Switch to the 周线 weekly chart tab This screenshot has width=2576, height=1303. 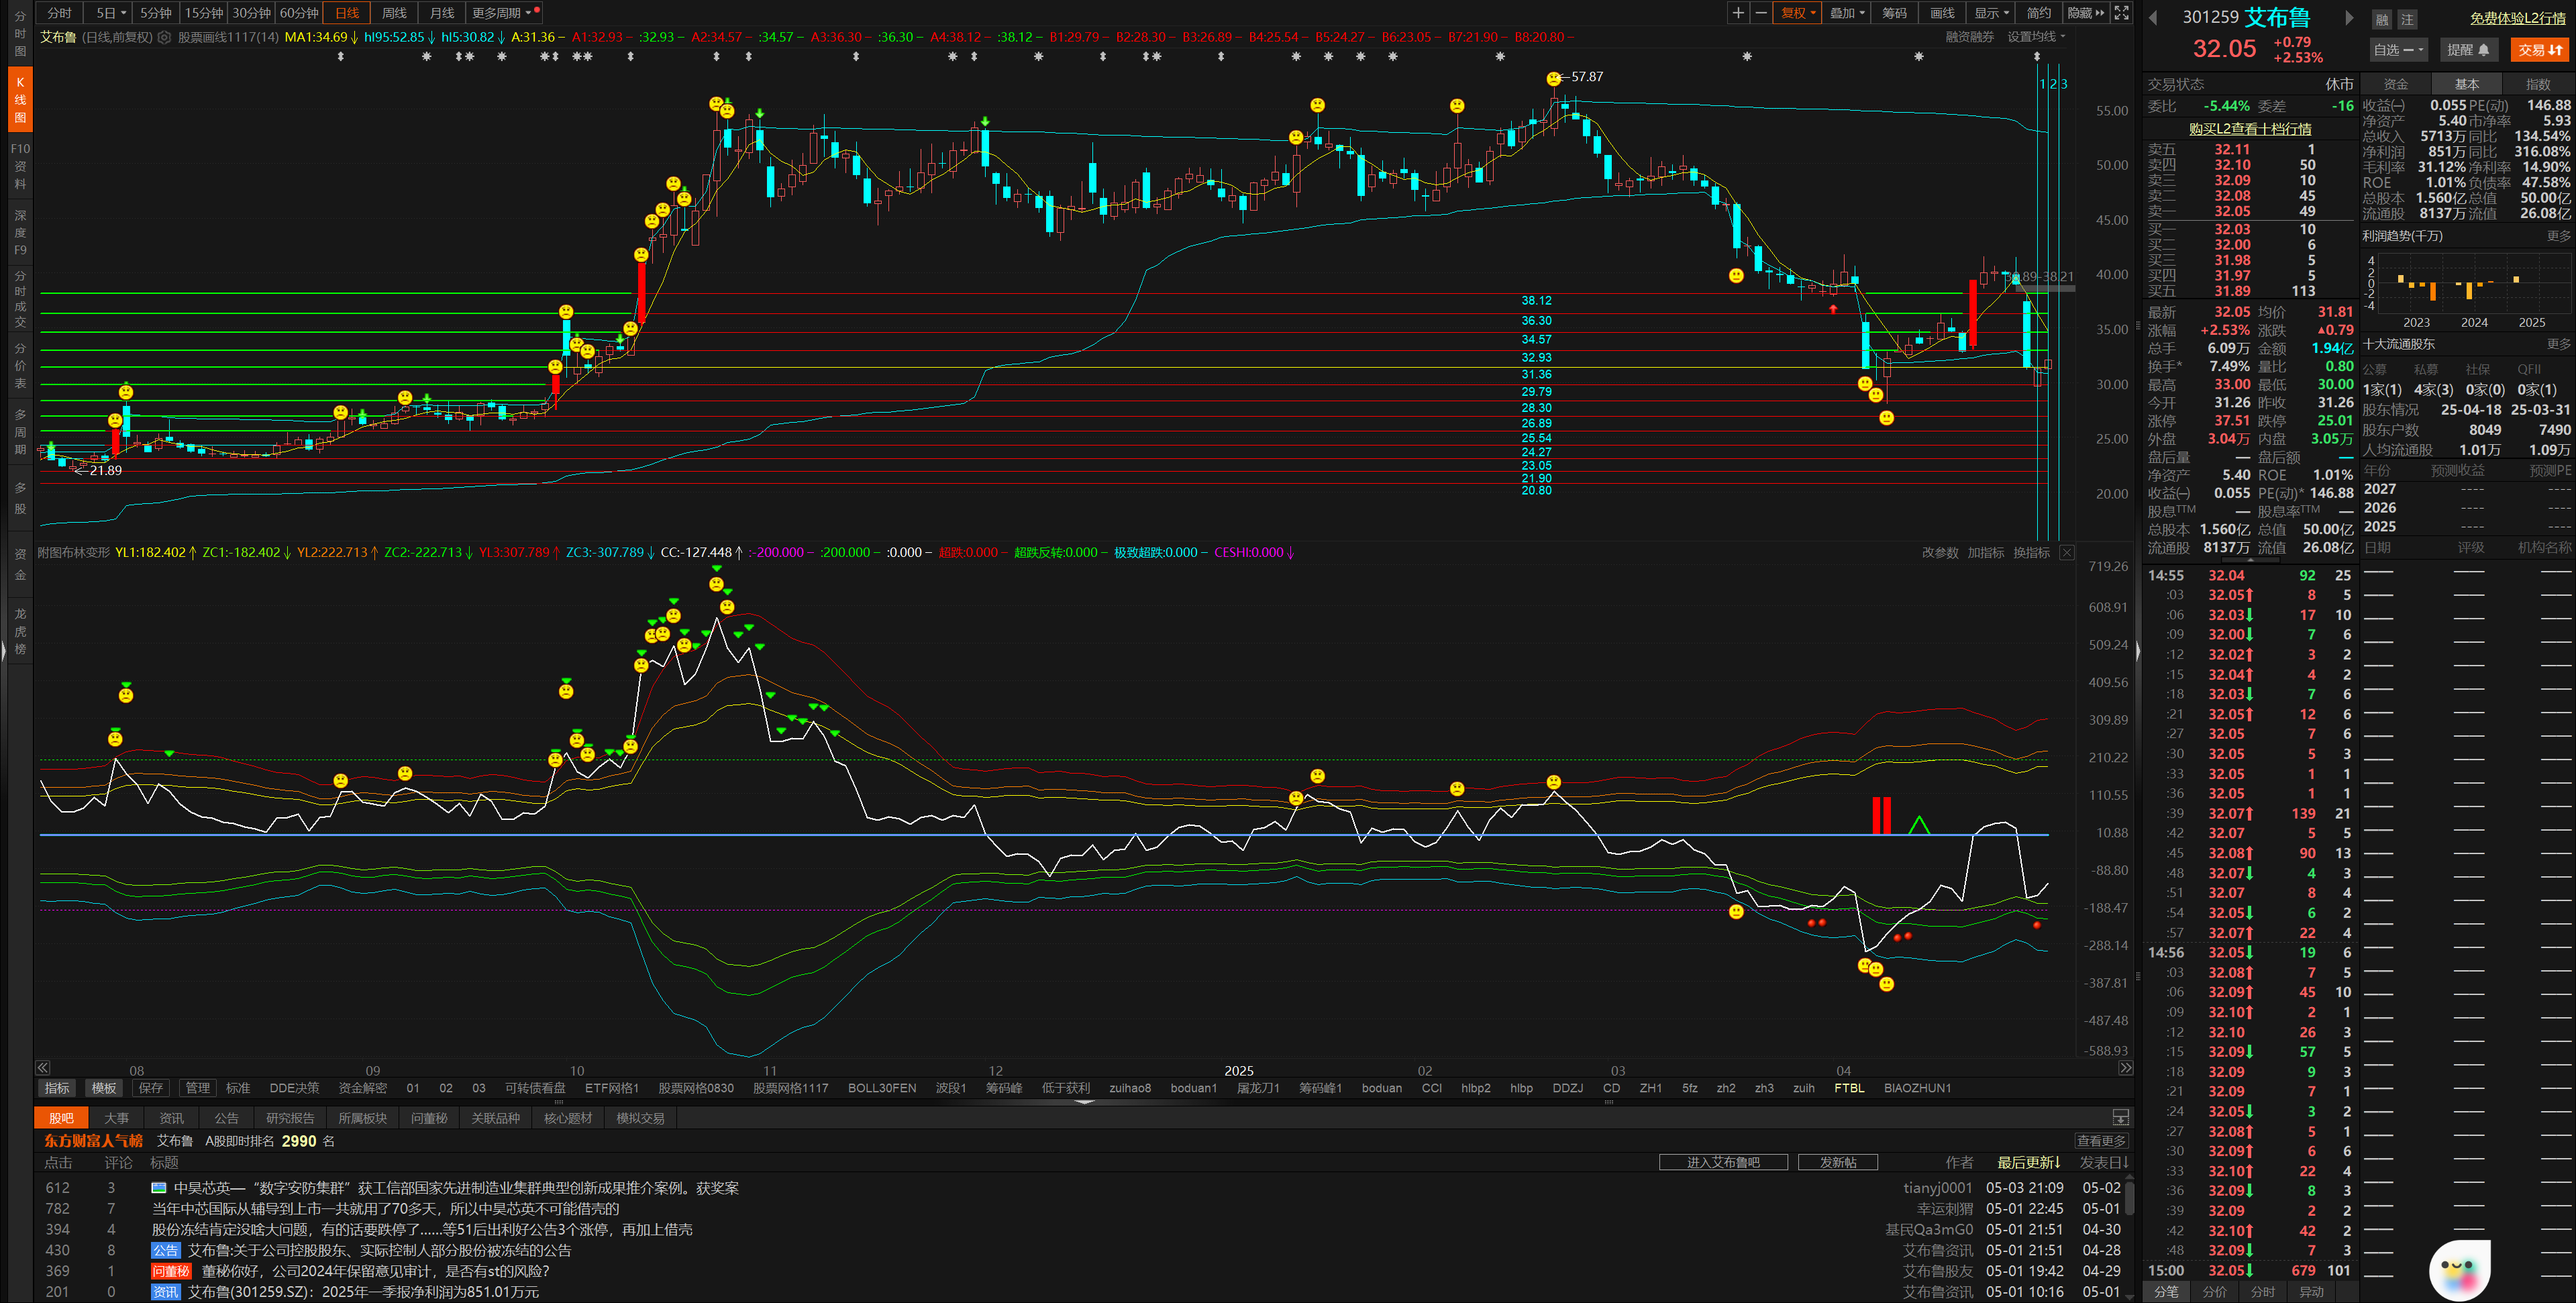pyautogui.click(x=394, y=13)
